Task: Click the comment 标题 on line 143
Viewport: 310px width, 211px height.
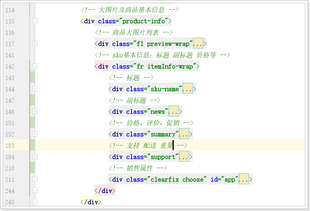Action: point(131,78)
